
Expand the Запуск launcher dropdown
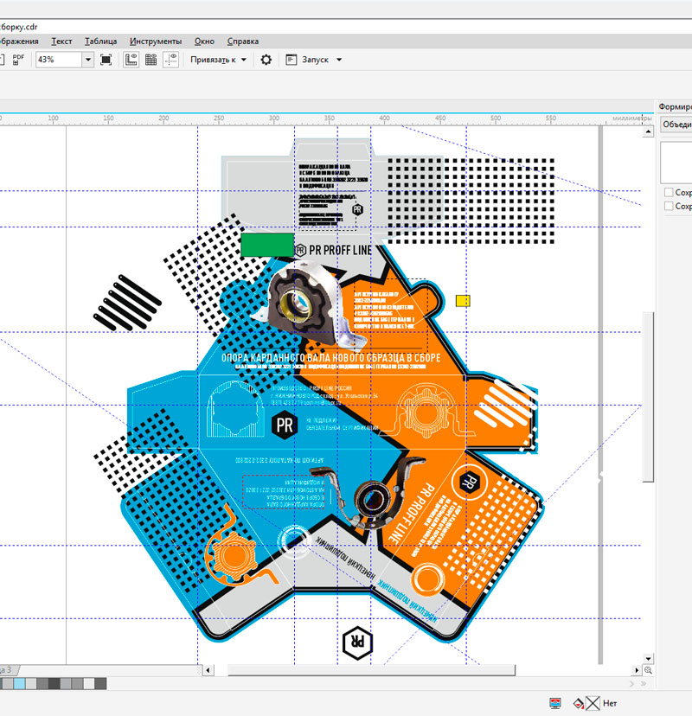coord(339,60)
